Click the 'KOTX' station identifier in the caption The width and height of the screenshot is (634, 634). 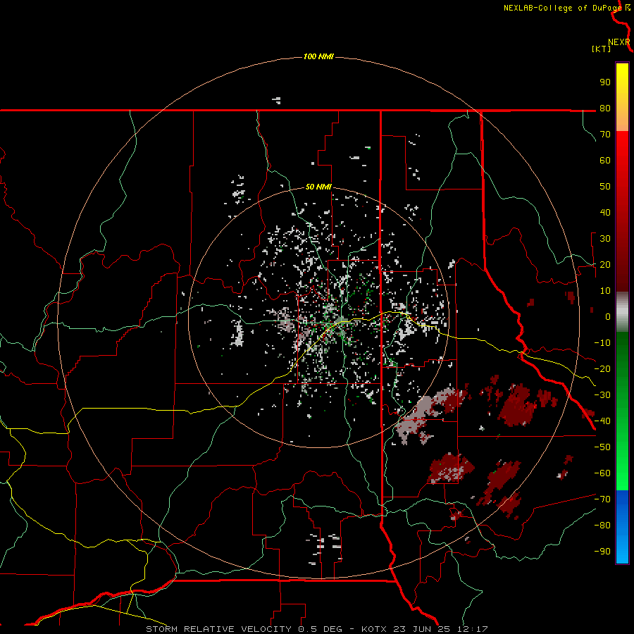(374, 629)
